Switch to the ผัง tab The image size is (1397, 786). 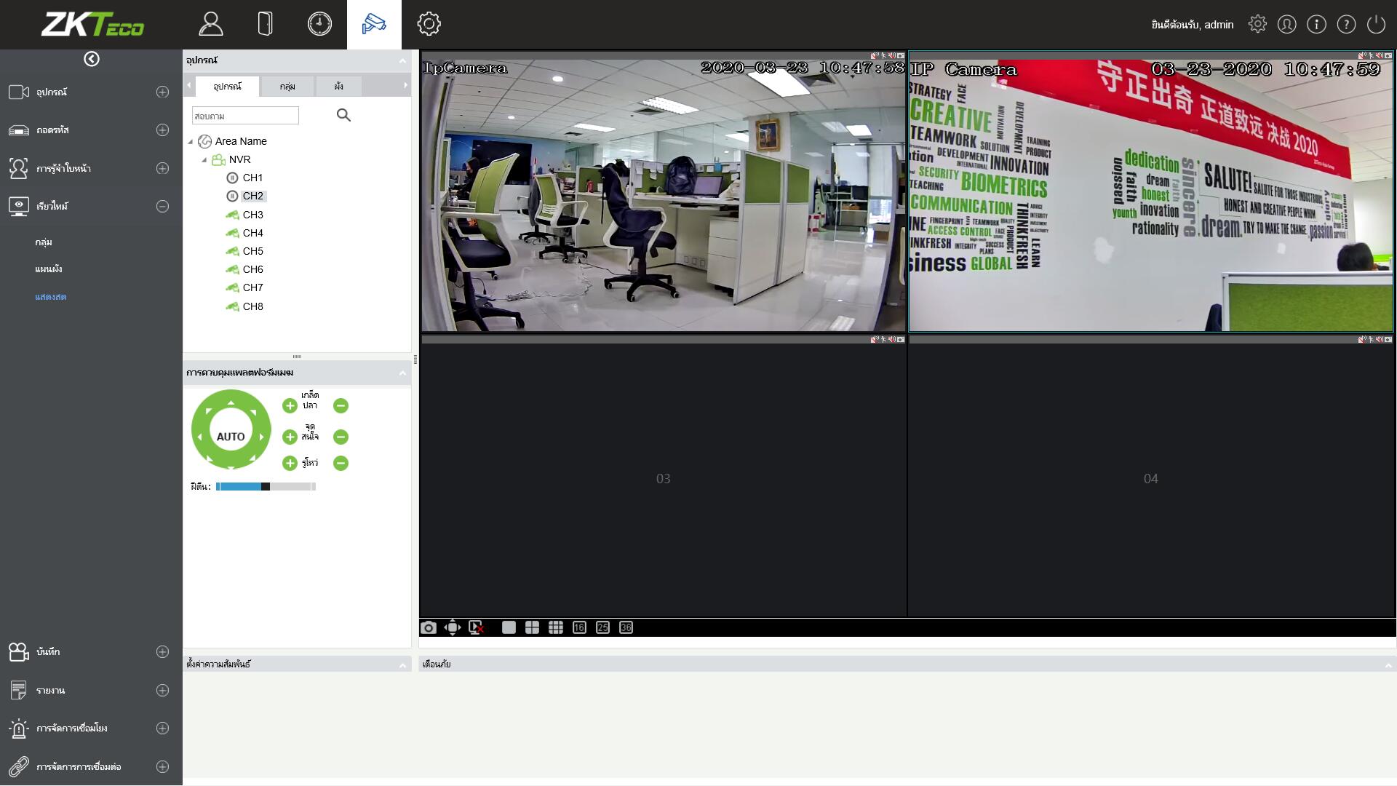click(x=338, y=86)
